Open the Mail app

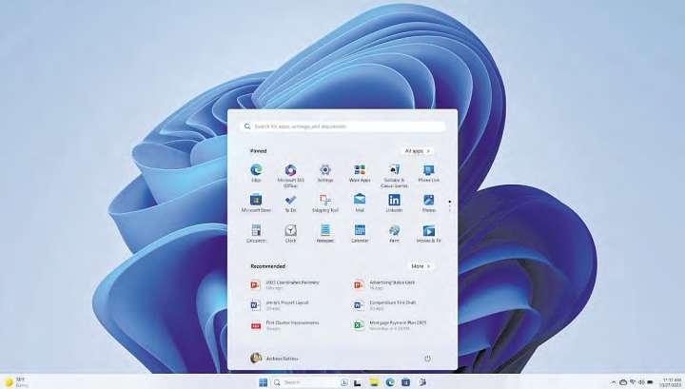[x=360, y=203]
